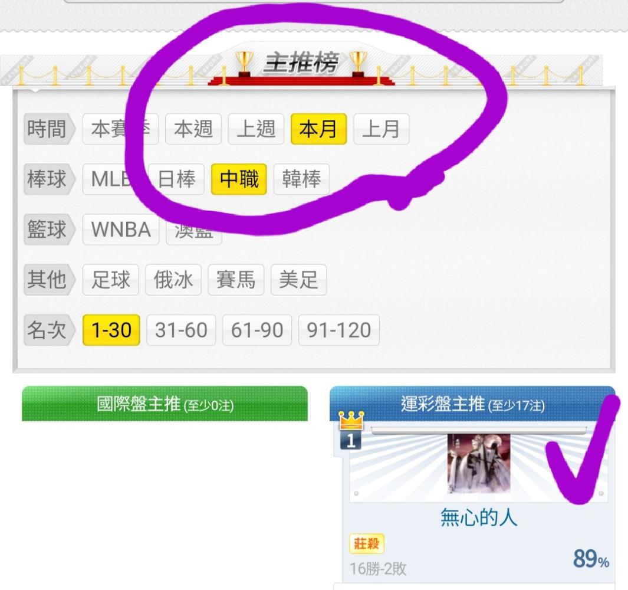Select the 本週 time filter

tap(193, 129)
